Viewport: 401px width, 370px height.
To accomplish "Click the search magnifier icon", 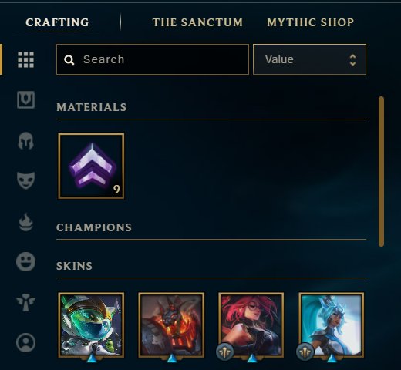I will 69,60.
